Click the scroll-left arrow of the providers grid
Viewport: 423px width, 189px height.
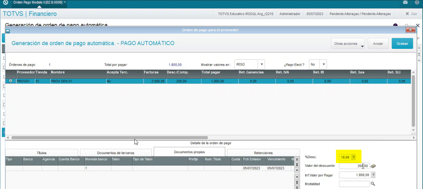(8, 138)
